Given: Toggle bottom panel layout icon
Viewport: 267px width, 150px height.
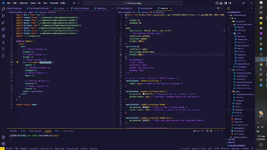Looking at the screenshot, I should click(x=221, y=3).
